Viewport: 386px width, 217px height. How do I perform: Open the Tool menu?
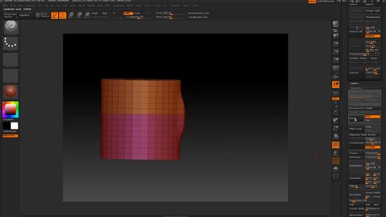[165, 5]
